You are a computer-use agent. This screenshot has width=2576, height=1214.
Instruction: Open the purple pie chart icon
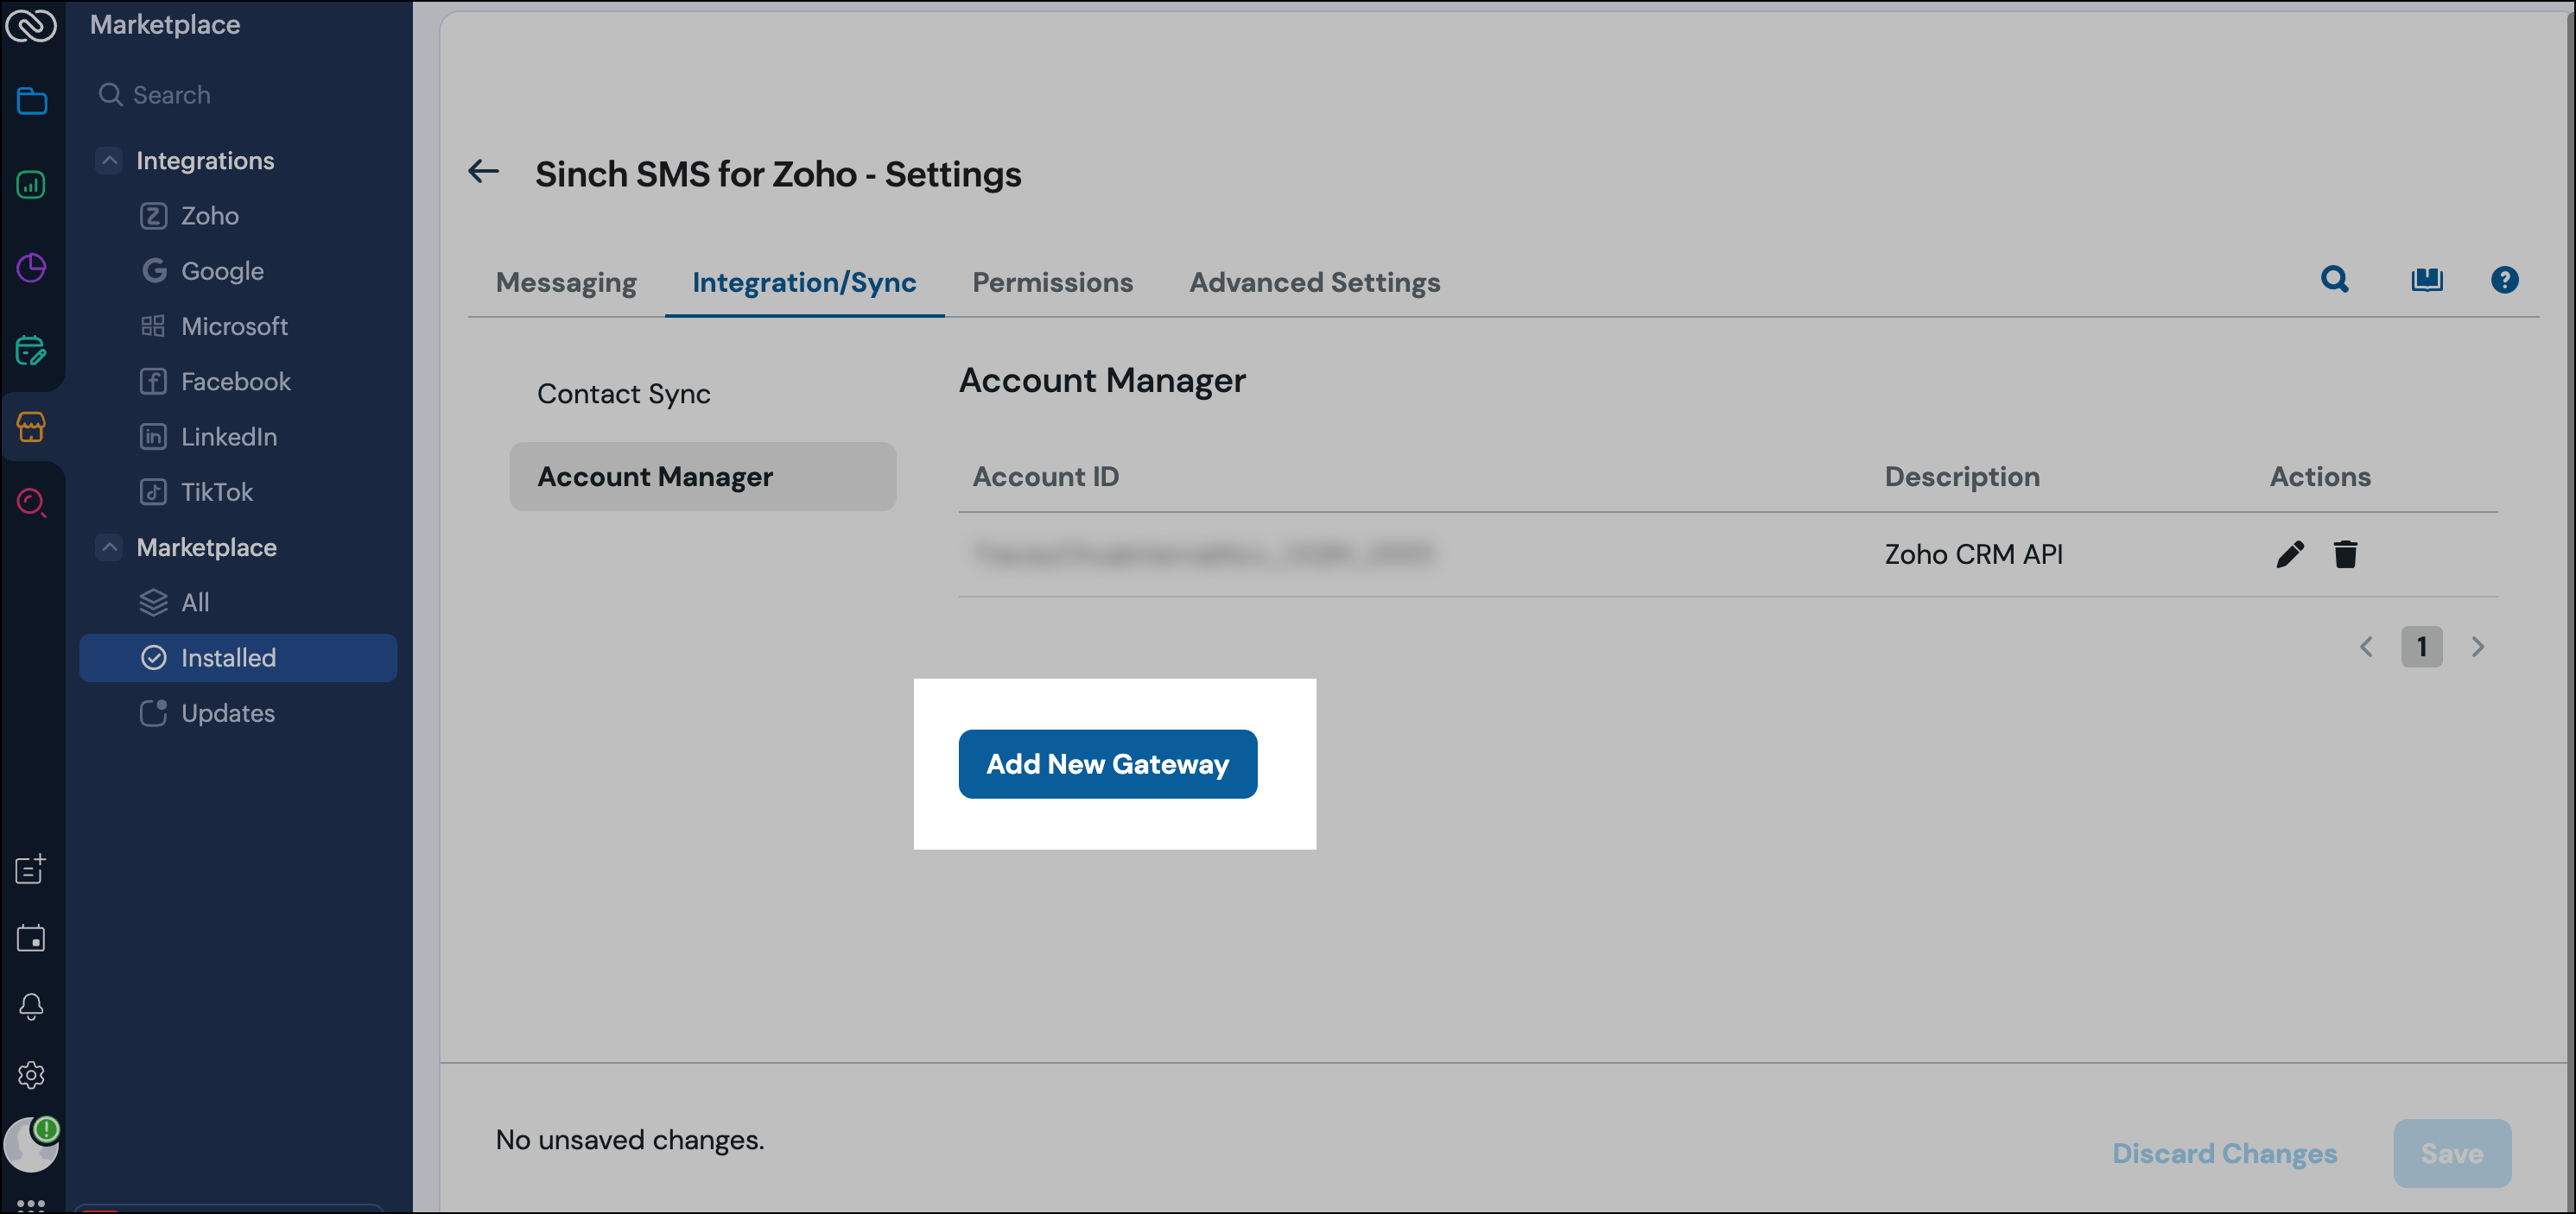coord(31,268)
